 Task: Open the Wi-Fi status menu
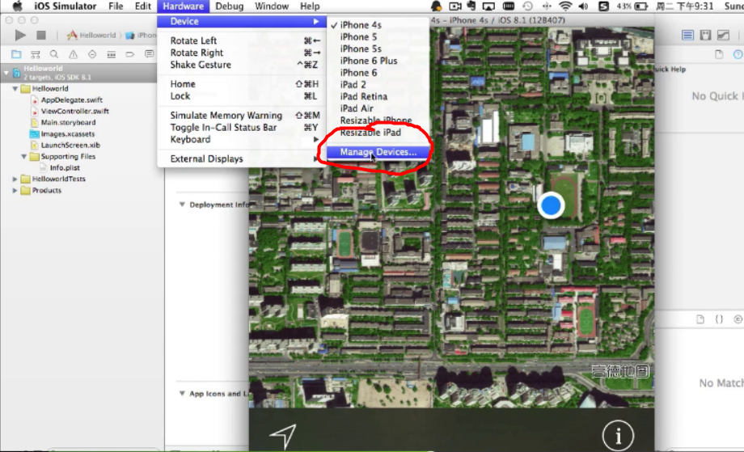click(565, 6)
